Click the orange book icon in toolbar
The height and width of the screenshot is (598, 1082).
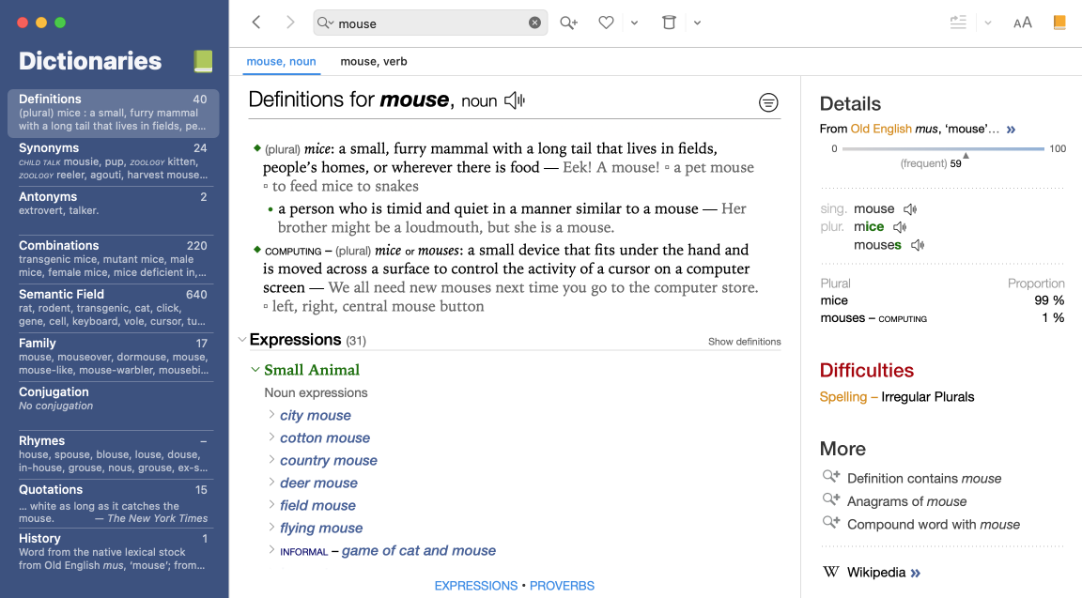(x=1059, y=23)
